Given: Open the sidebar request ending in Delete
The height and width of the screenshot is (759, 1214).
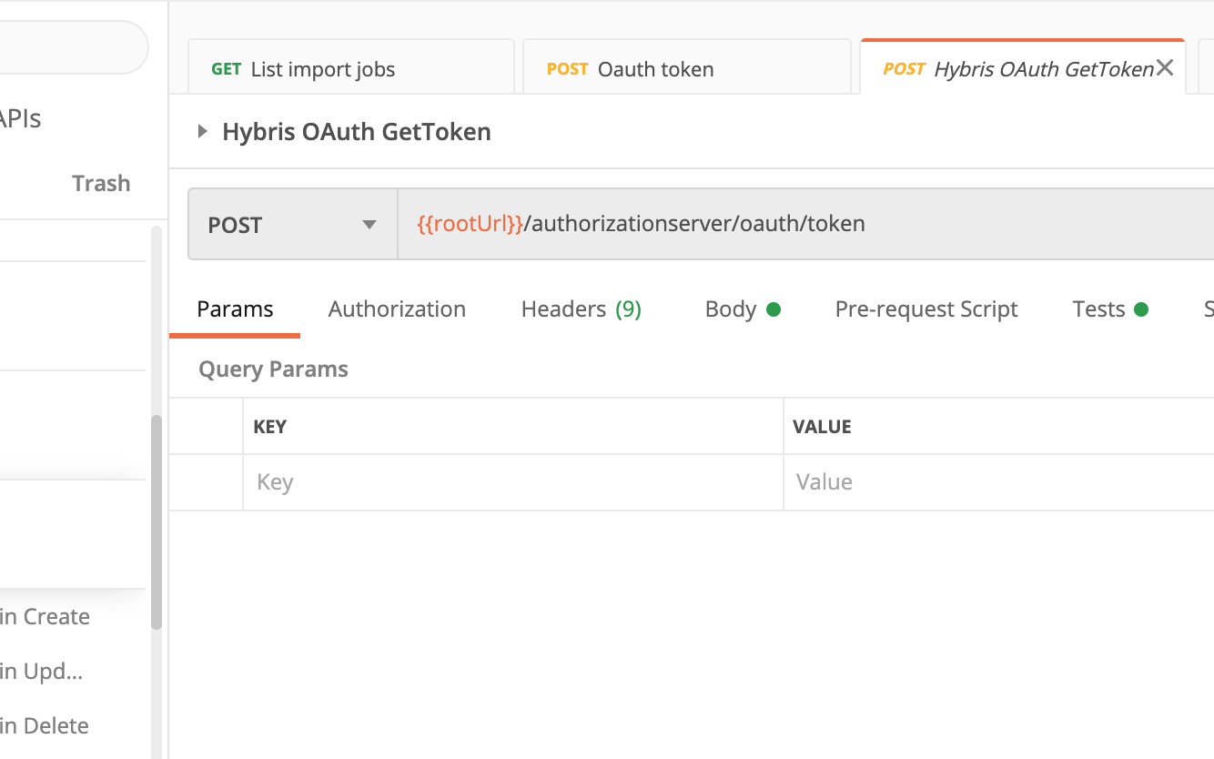Looking at the screenshot, I should coord(46,726).
